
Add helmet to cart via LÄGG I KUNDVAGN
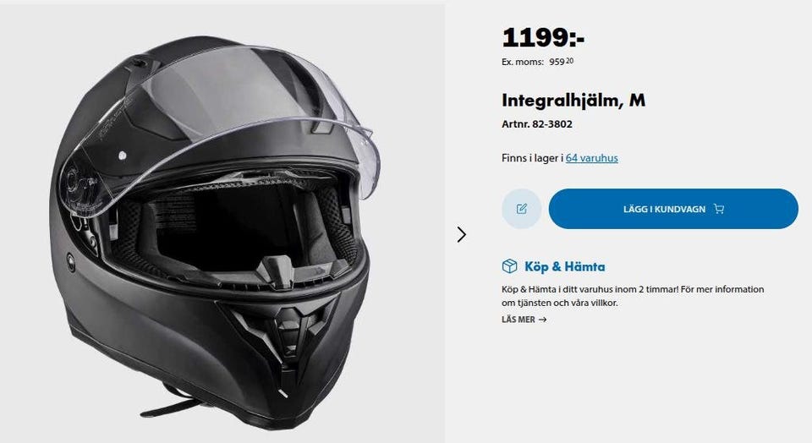pos(673,209)
